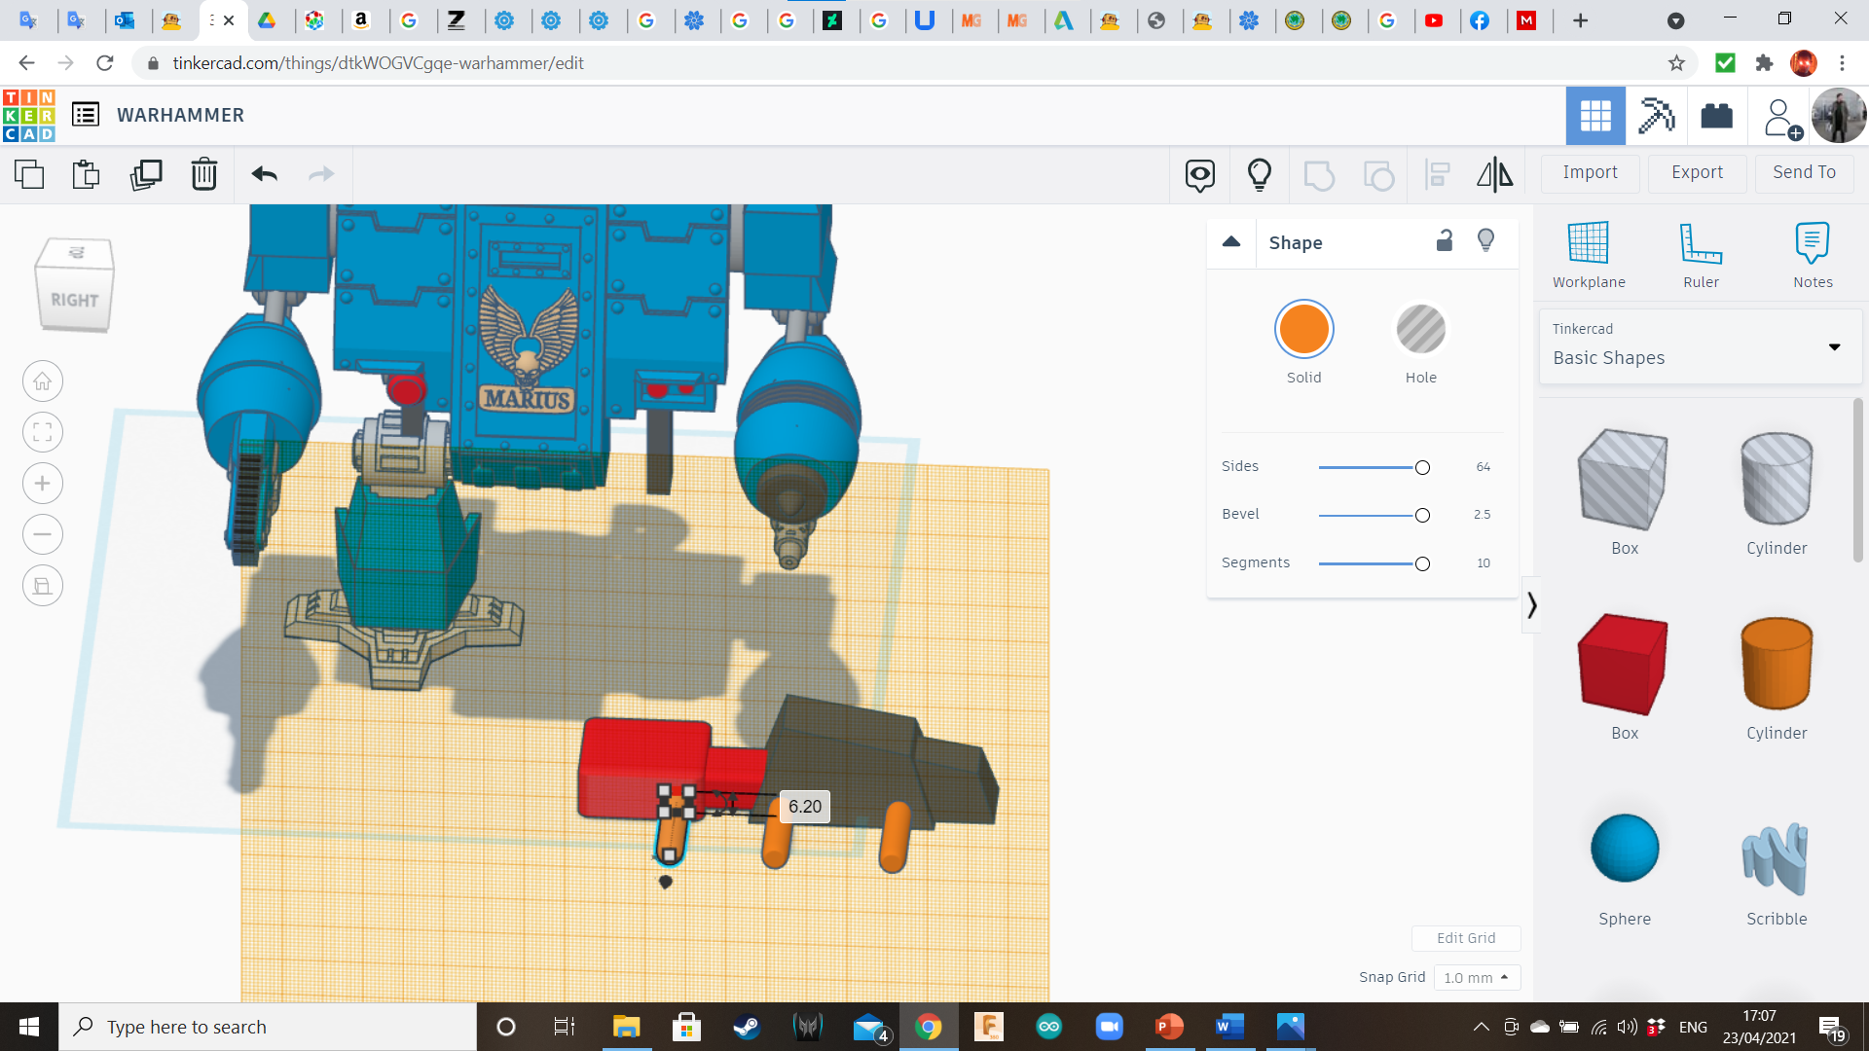
Task: Open the Mirror tool
Action: click(x=1494, y=174)
